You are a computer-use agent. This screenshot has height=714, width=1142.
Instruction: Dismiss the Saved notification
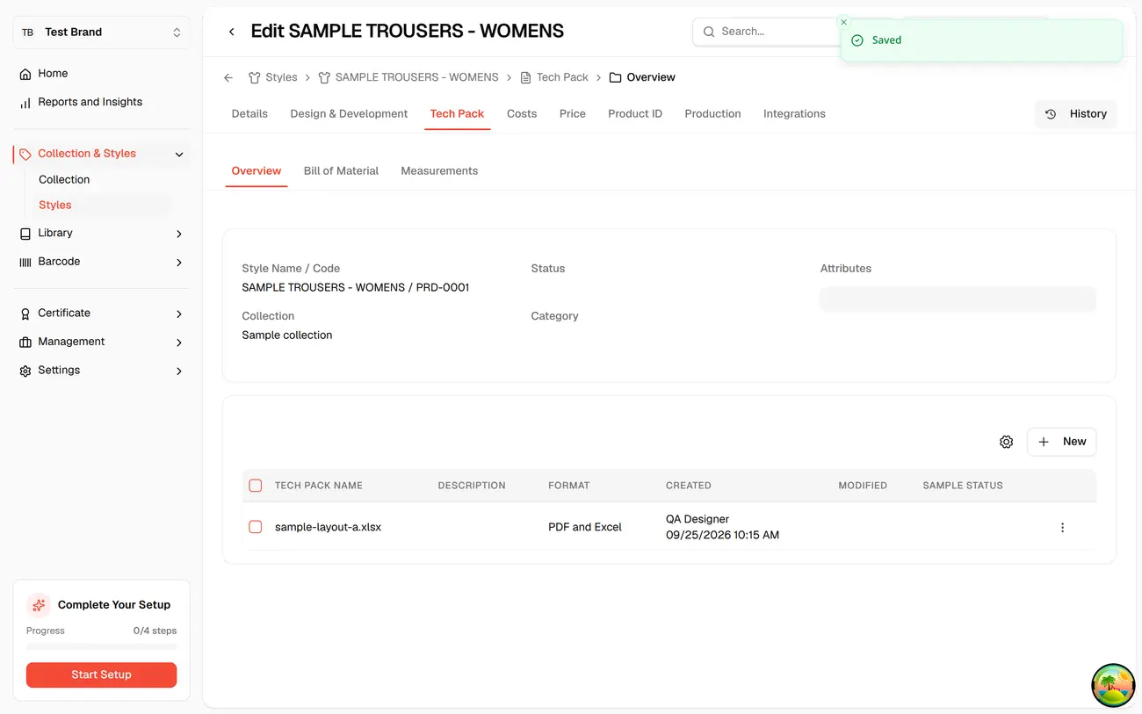(x=844, y=22)
